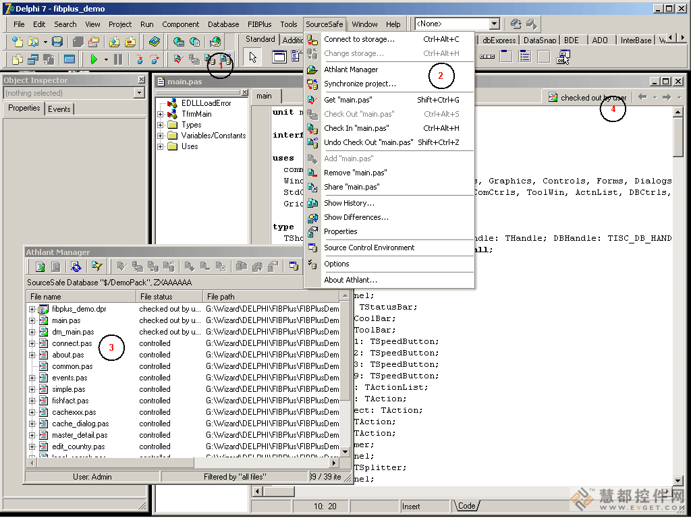Switch to the InterBase palette tab
The image size is (691, 518).
point(636,40)
